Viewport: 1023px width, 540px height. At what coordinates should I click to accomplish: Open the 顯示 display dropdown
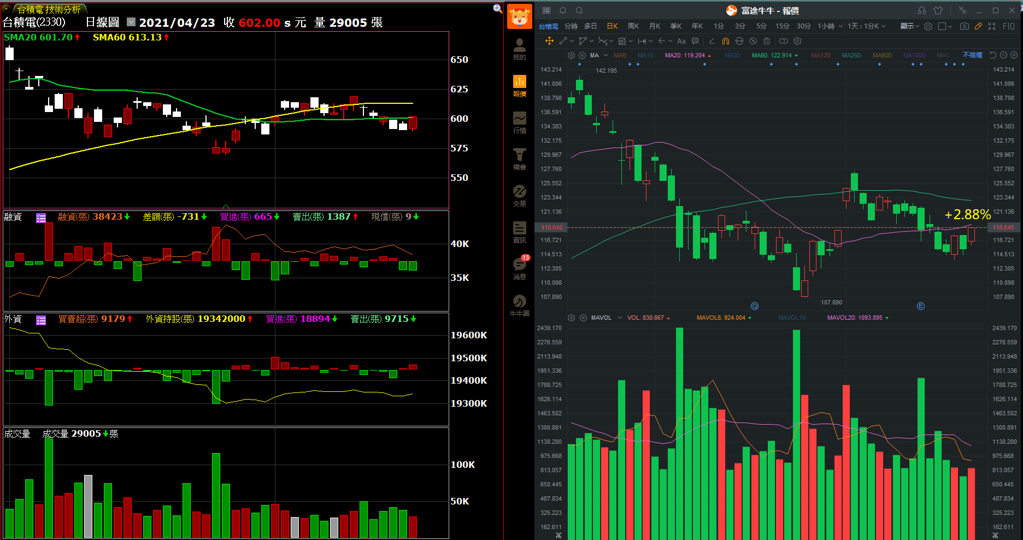point(910,26)
